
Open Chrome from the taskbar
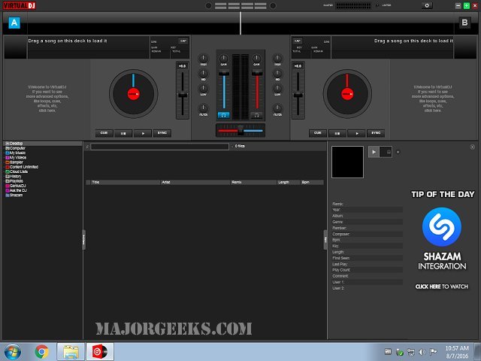41,350
